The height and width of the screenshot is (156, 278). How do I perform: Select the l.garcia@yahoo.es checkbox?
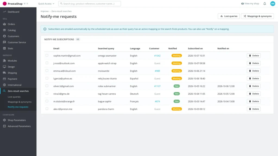pyautogui.click(x=47, y=78)
